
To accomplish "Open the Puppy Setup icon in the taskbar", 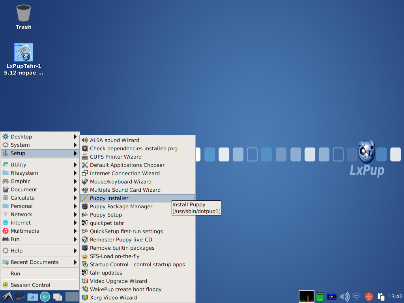I will (x=20, y=297).
